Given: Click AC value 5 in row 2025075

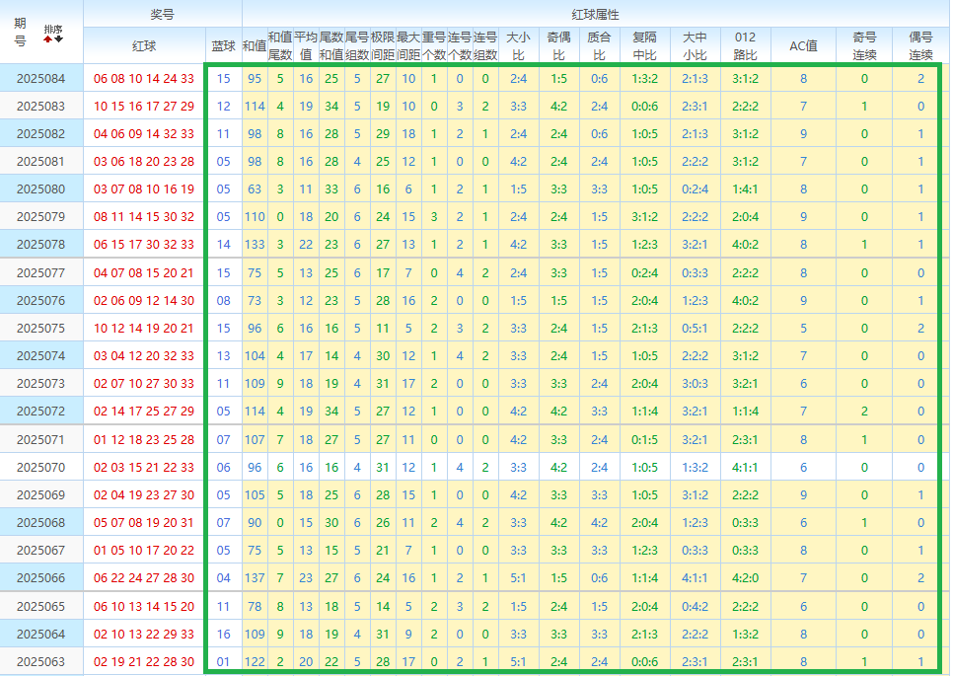Looking at the screenshot, I should pyautogui.click(x=803, y=329).
